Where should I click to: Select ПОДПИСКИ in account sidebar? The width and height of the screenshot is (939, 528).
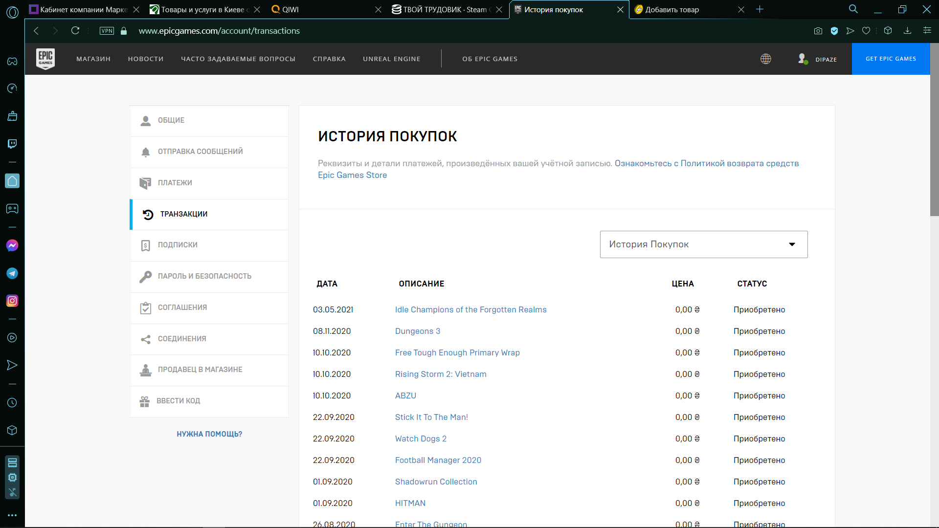pyautogui.click(x=209, y=245)
